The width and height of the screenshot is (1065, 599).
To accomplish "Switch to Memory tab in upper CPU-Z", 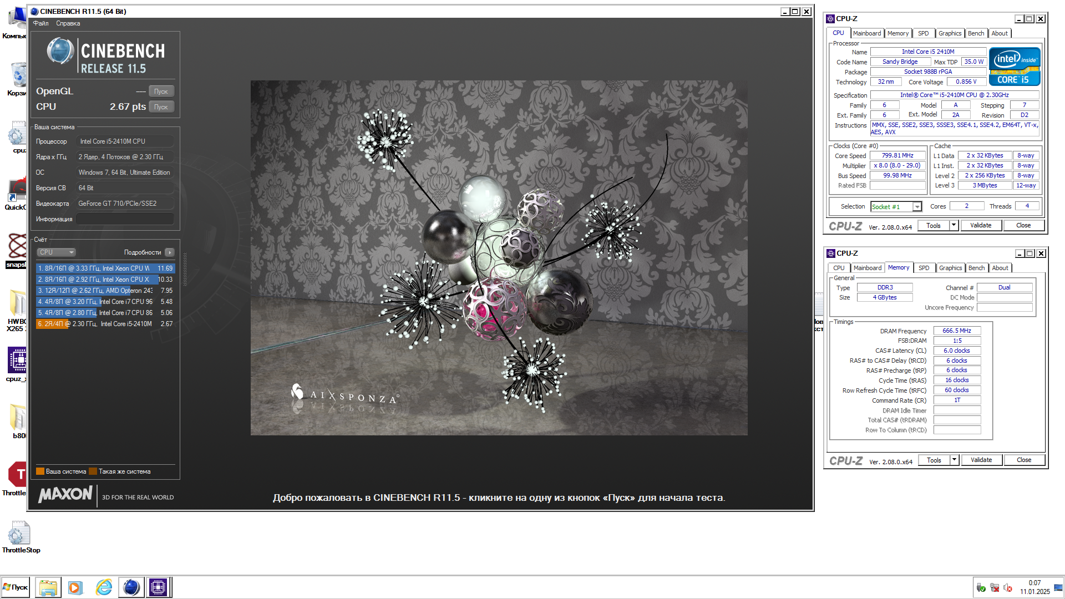I will pos(897,33).
